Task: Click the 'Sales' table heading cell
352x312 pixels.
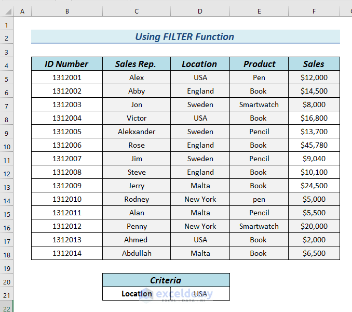Action: pyautogui.click(x=314, y=64)
